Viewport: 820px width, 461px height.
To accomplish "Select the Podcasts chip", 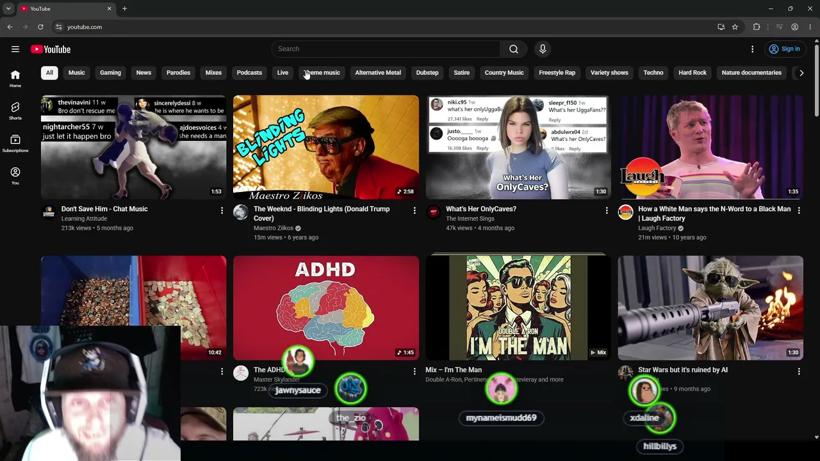I will (x=249, y=73).
